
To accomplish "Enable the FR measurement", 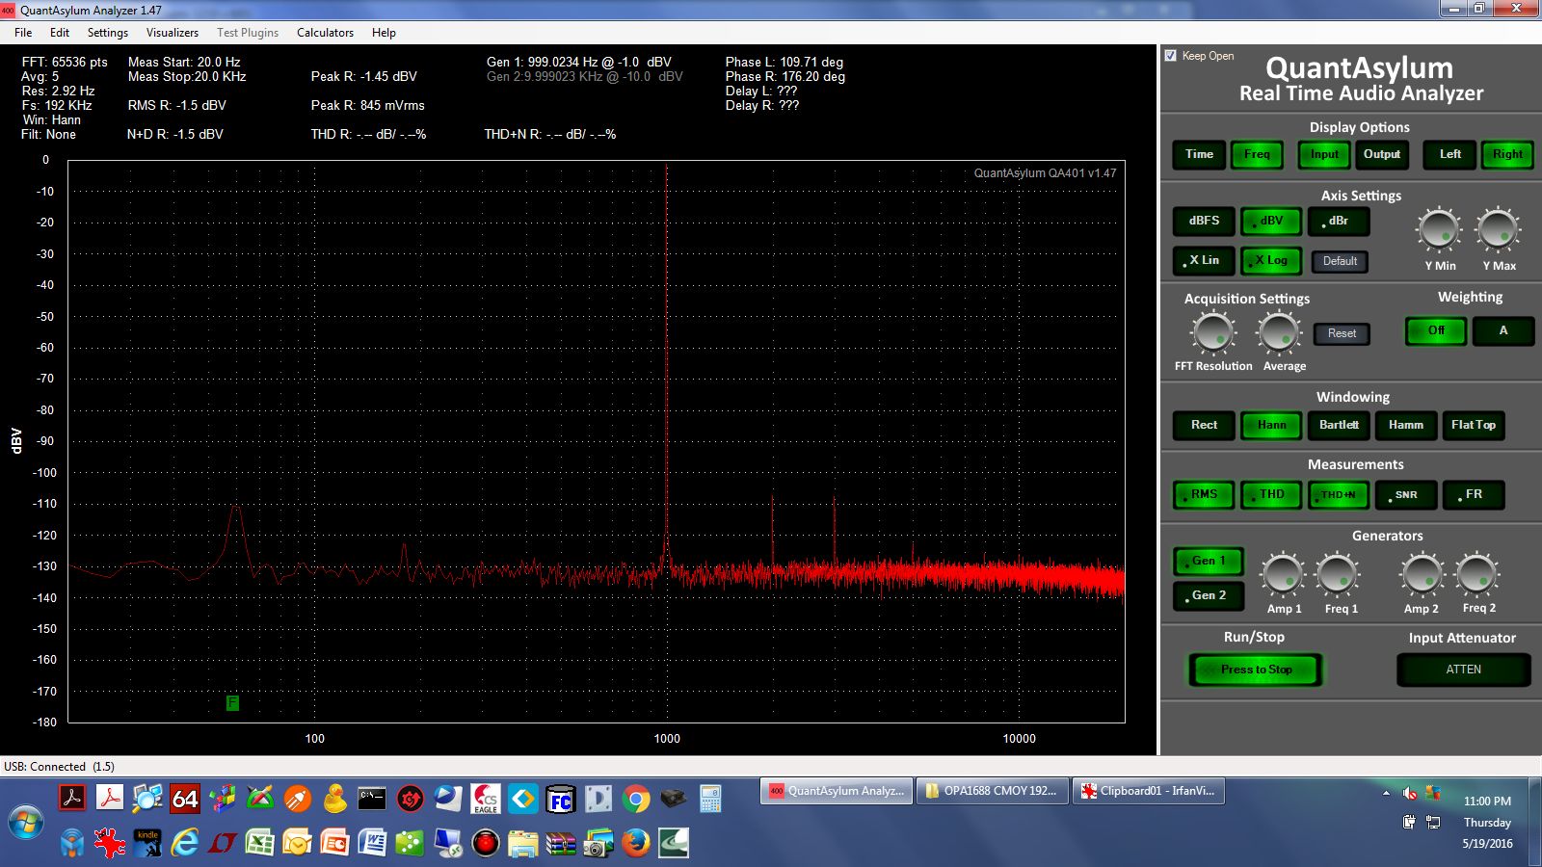I will click(1474, 494).
